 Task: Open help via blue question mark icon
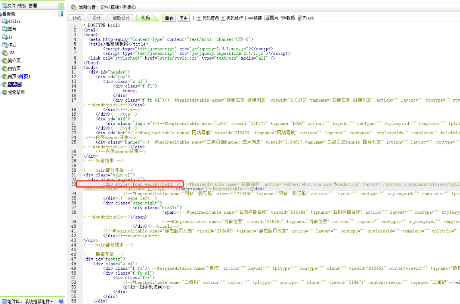click(61, 301)
